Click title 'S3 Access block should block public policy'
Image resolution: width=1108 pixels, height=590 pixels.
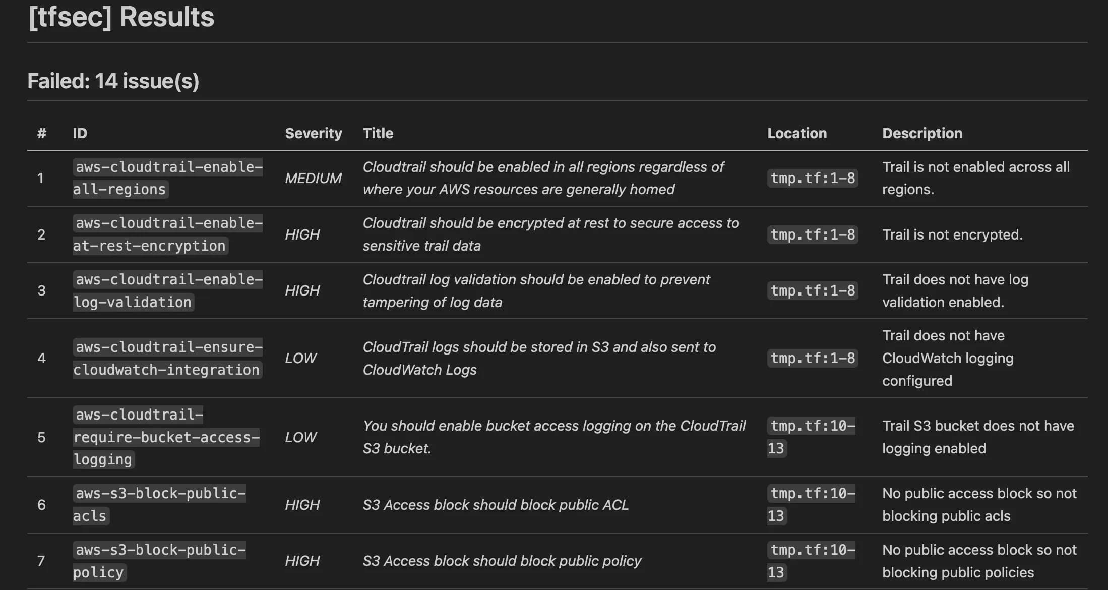point(502,561)
